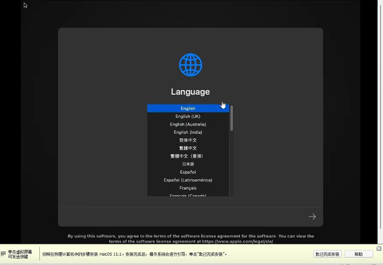This screenshot has height=265, width=383.
Task: Click the virtual screen icon in hint bar
Action: point(3,254)
